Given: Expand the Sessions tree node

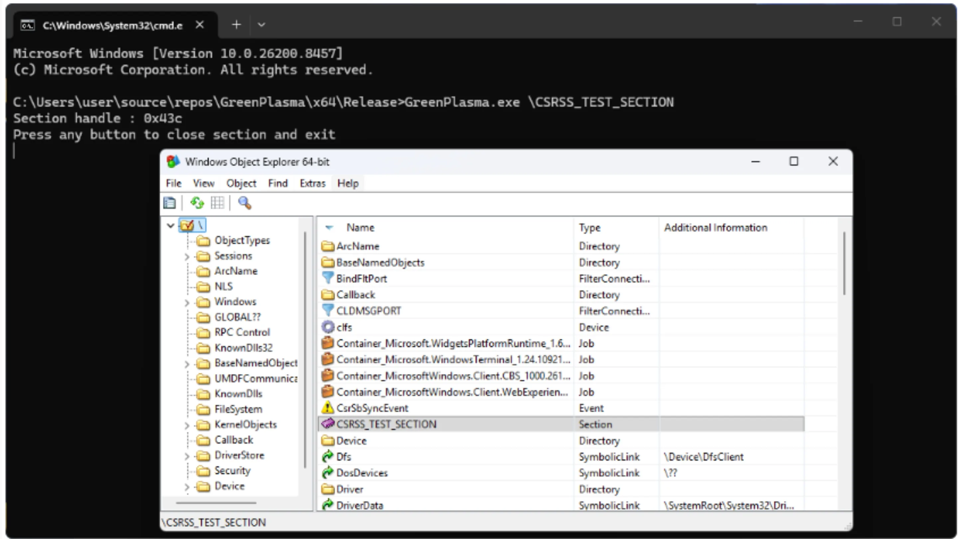Looking at the screenshot, I should 187,256.
